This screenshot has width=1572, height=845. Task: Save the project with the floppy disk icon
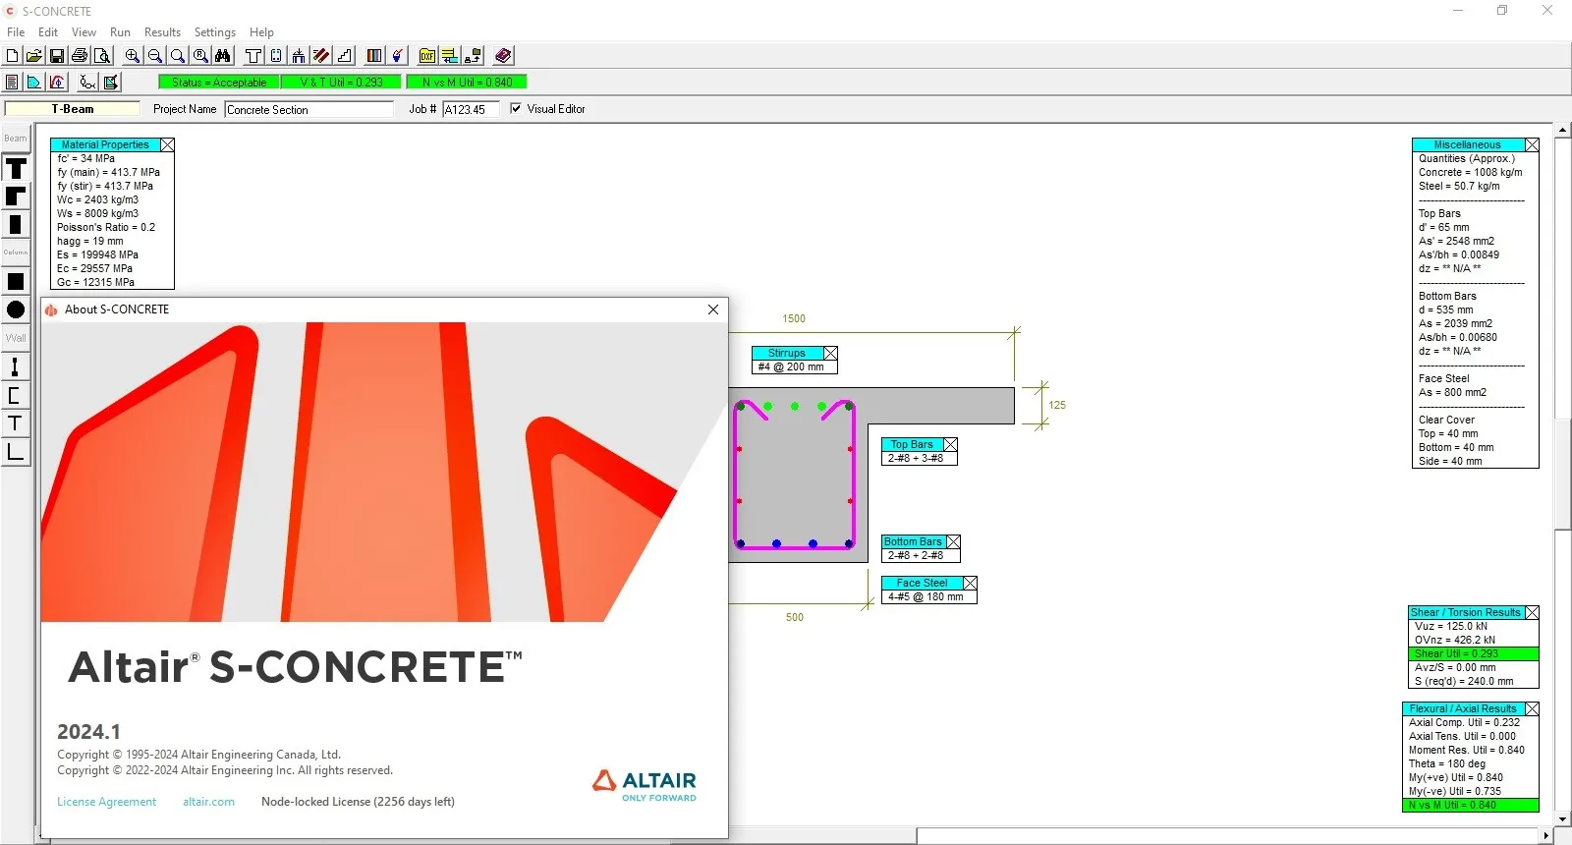pyautogui.click(x=57, y=56)
